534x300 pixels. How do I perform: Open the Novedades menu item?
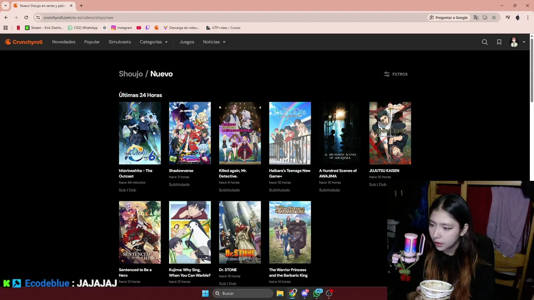coord(64,42)
